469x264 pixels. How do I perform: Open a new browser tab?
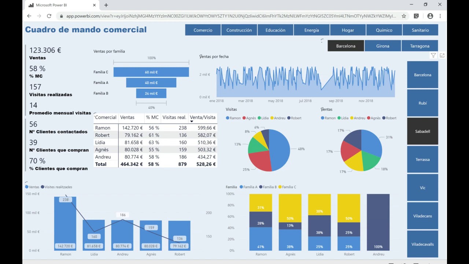pyautogui.click(x=106, y=5)
